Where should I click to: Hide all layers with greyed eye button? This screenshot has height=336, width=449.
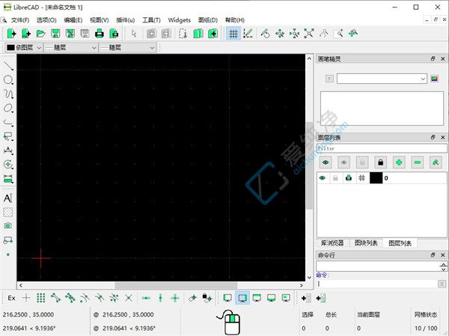343,162
